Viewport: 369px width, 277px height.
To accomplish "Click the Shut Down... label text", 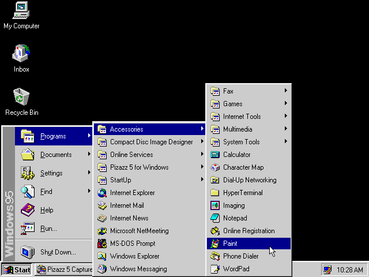I will (58, 252).
